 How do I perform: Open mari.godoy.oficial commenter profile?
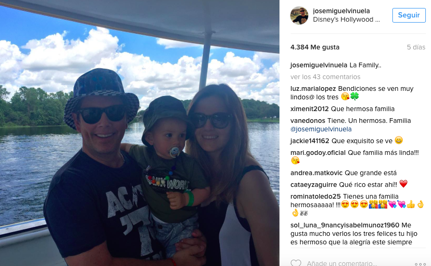pyautogui.click(x=318, y=153)
